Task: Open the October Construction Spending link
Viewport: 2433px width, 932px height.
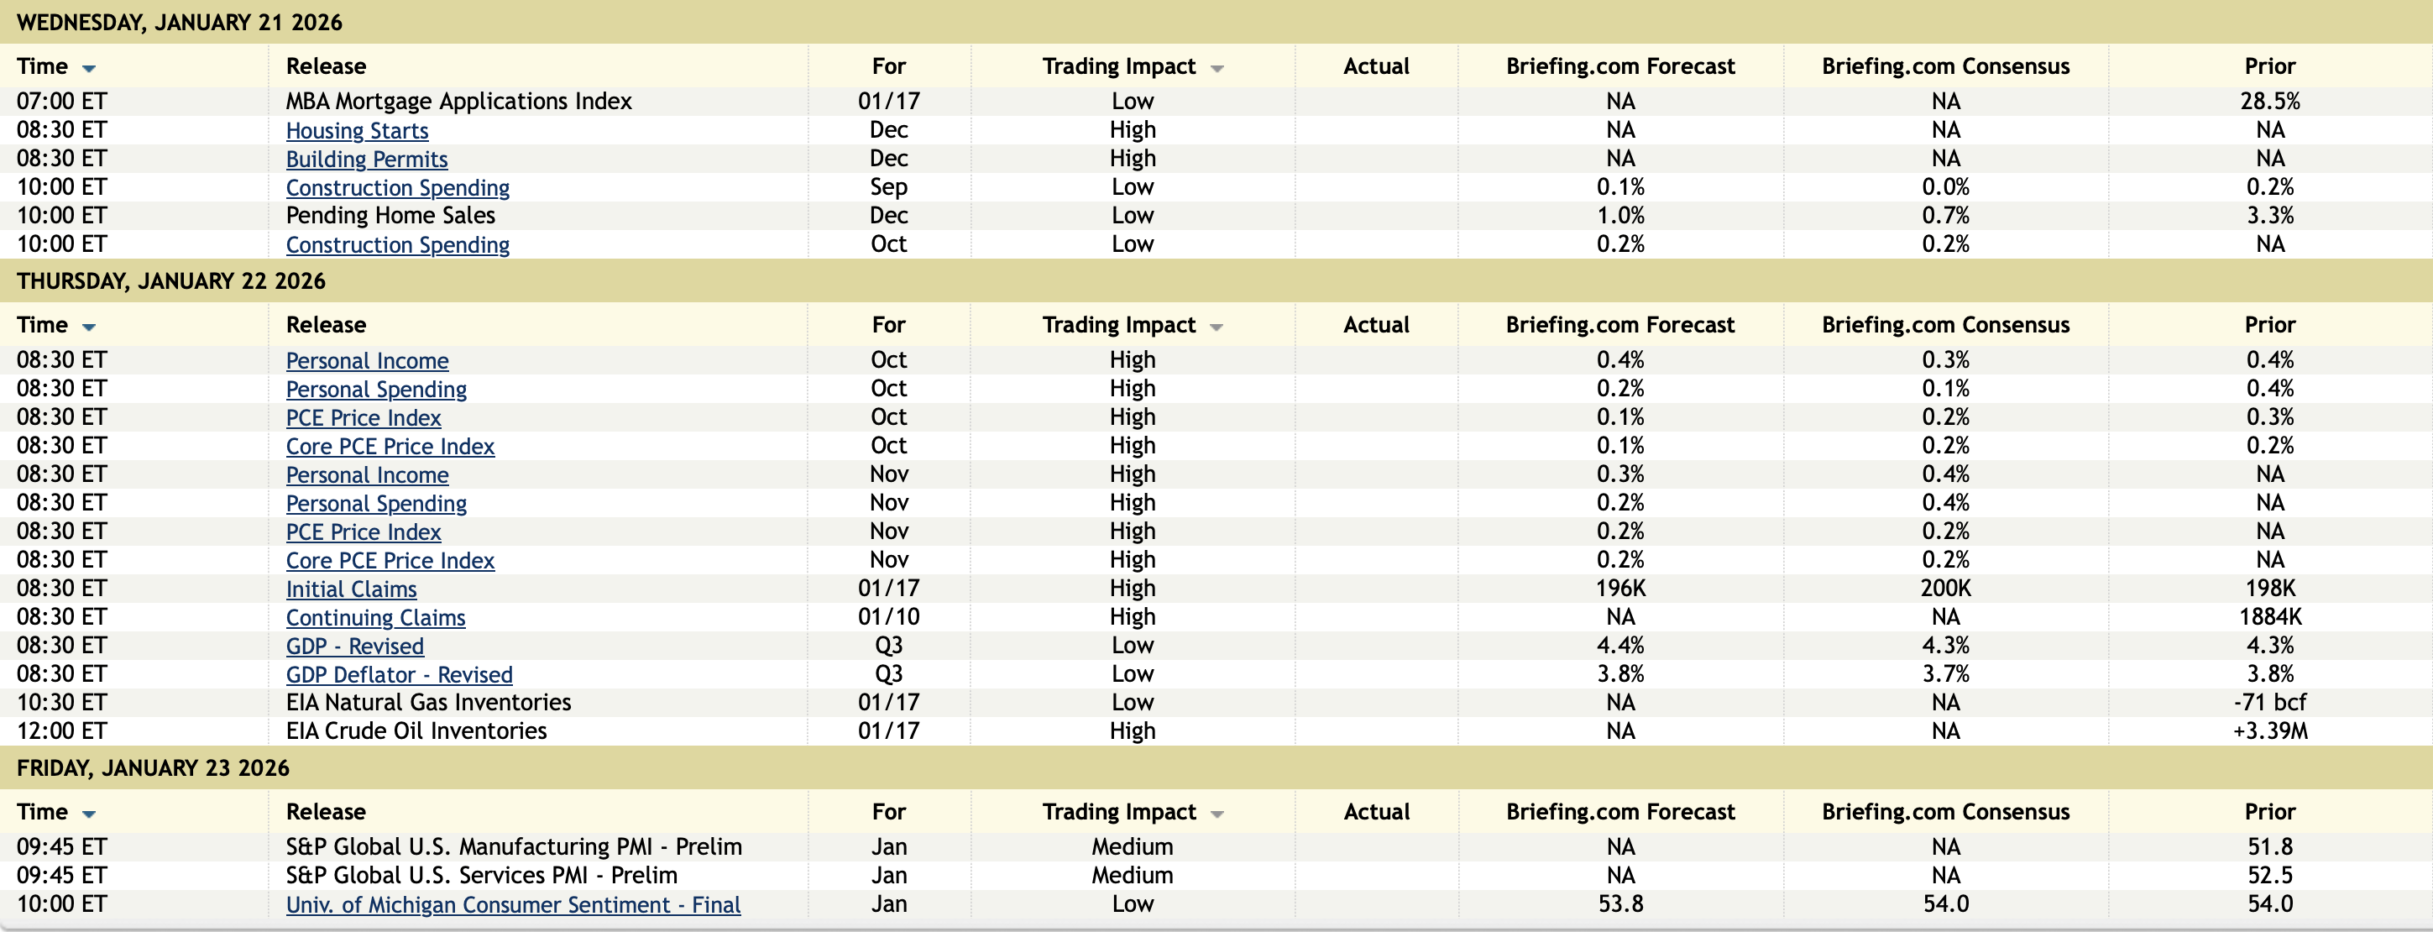Action: (398, 244)
